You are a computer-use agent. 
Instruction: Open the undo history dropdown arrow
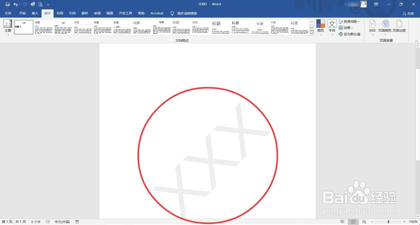click(20, 5)
